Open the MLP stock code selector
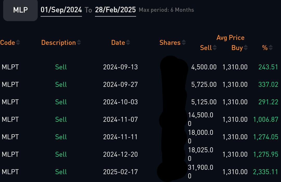 [20, 10]
